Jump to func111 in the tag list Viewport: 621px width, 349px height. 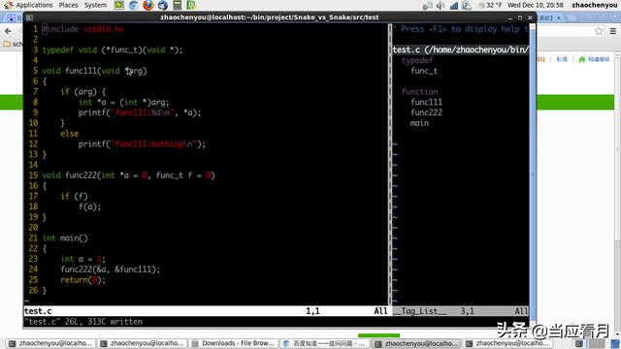pyautogui.click(x=426, y=102)
